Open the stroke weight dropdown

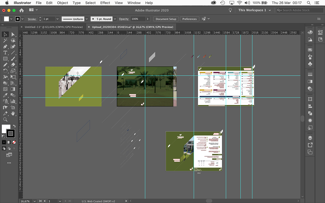pos(57,19)
